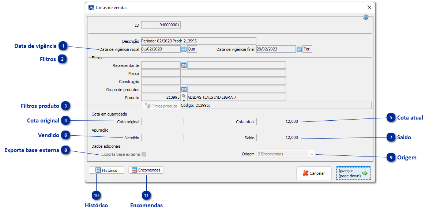The height and width of the screenshot is (215, 429).
Task: Open the Histórico log
Action: (x=106, y=170)
